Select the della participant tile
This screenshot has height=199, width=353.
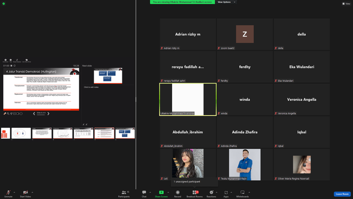(302, 34)
